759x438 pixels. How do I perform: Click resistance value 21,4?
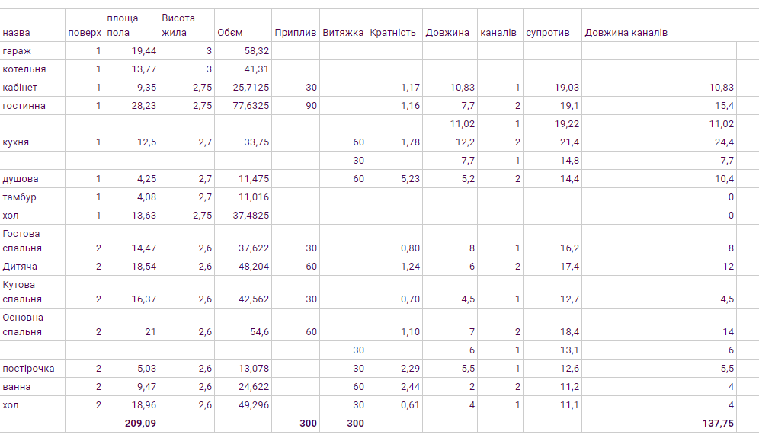coord(552,142)
